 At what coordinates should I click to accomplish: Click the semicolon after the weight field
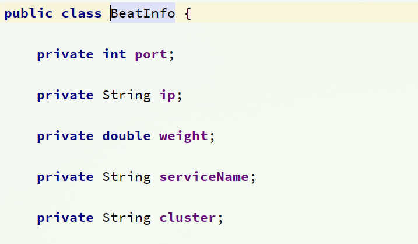[212, 137]
